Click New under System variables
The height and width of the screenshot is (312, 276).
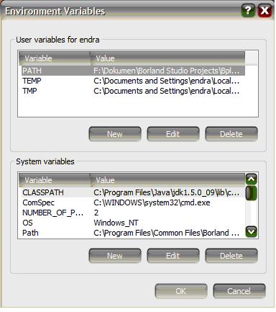115,256
